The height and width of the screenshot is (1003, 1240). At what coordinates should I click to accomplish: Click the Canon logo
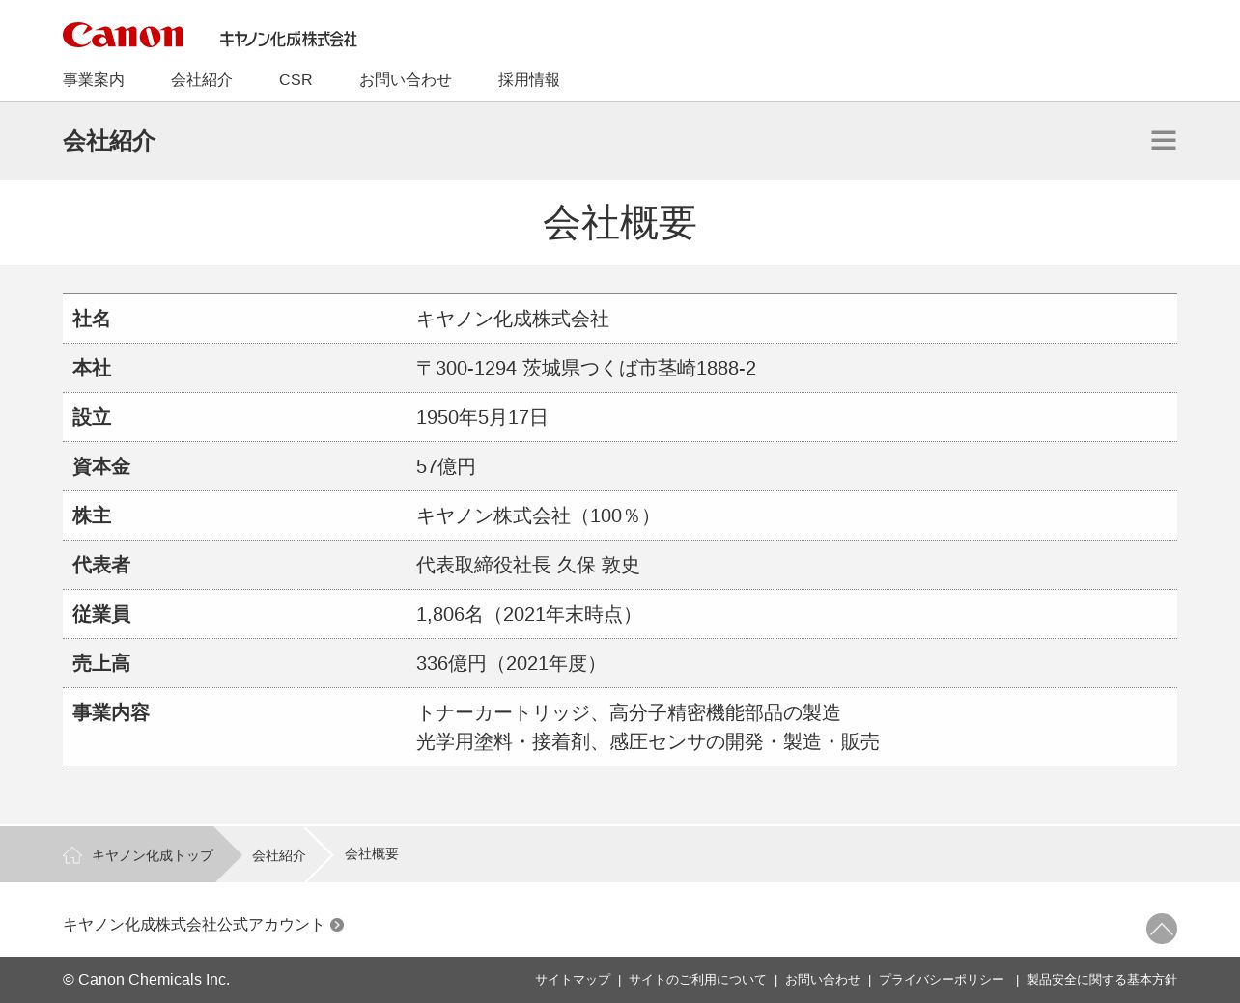click(x=123, y=36)
